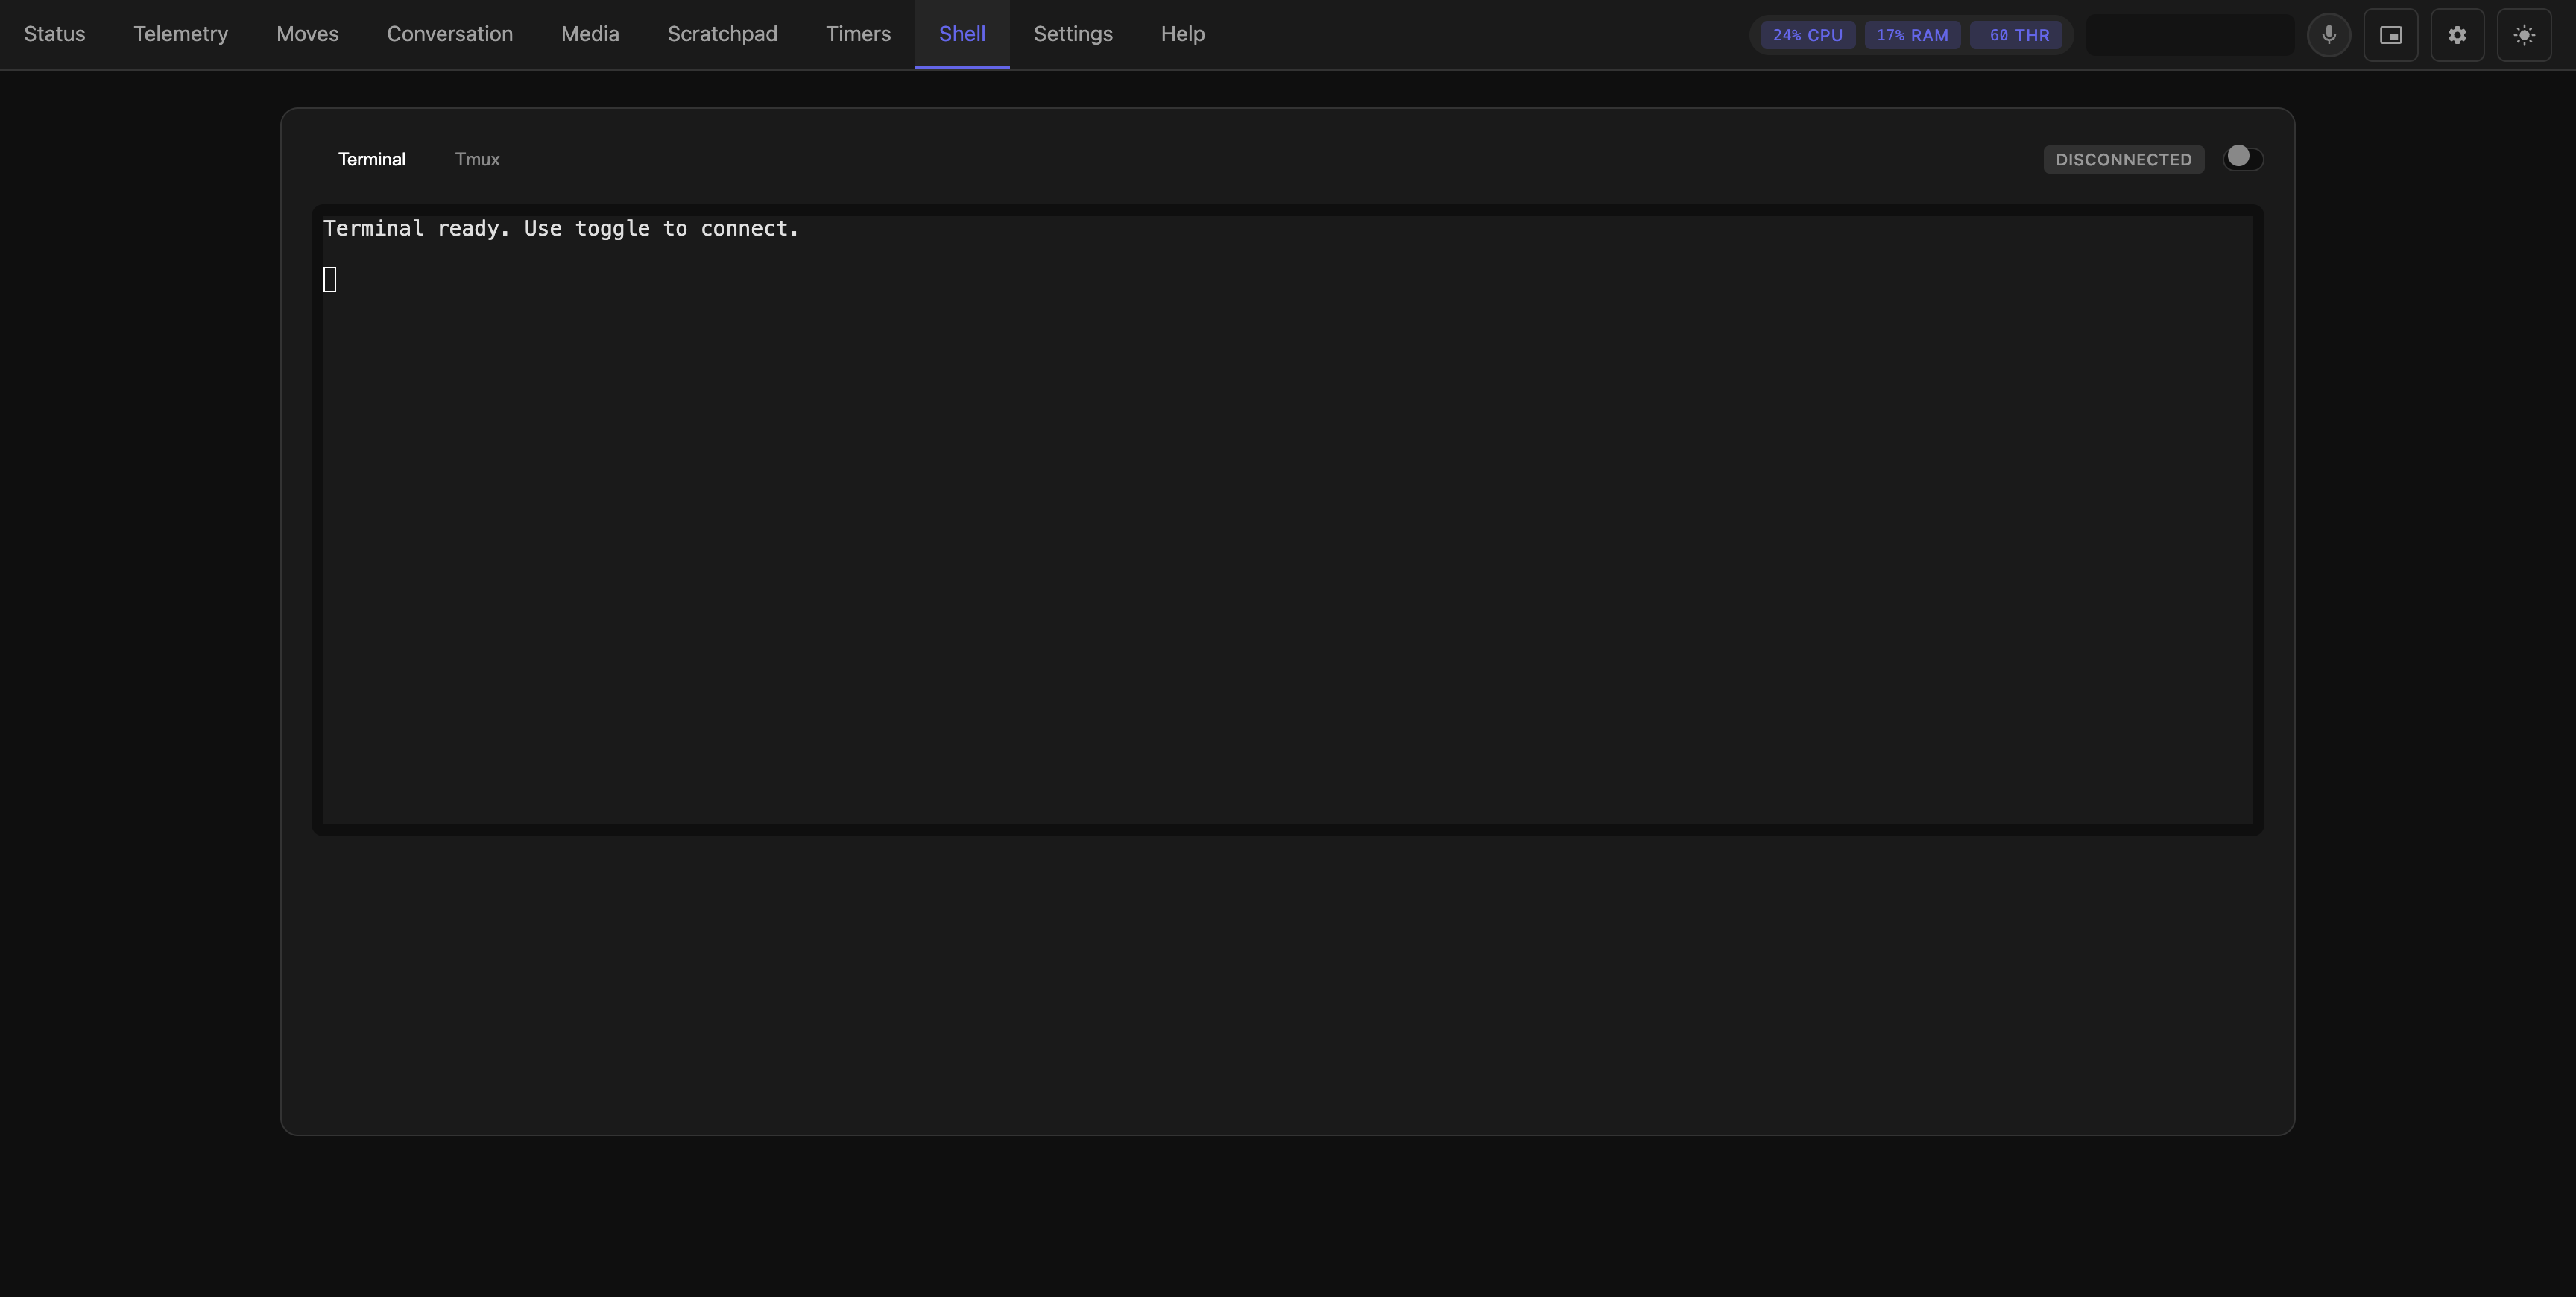Click the 17% RAM indicator

(x=1912, y=35)
